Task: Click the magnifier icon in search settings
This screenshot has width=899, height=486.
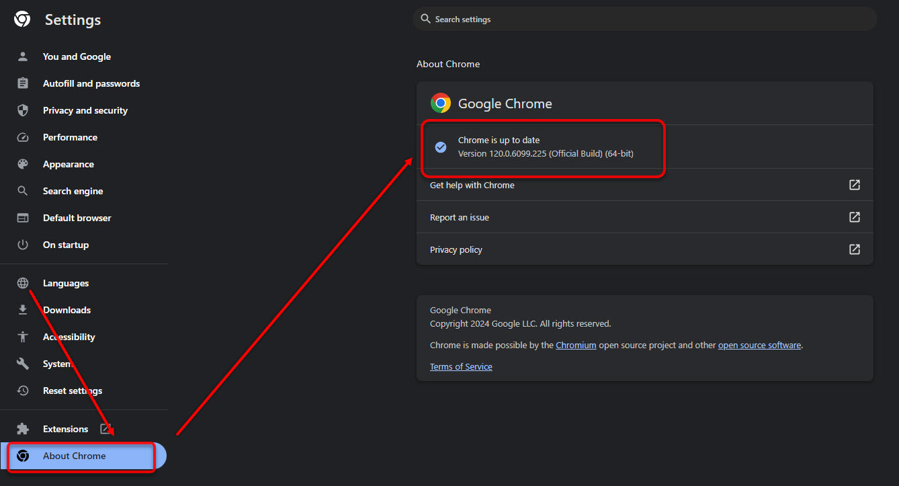Action: tap(425, 19)
